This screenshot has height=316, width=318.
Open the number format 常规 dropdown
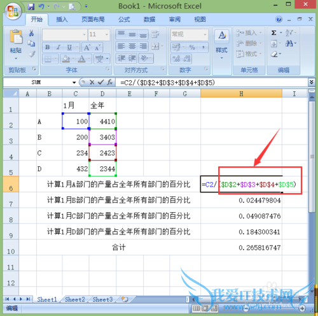[205, 34]
